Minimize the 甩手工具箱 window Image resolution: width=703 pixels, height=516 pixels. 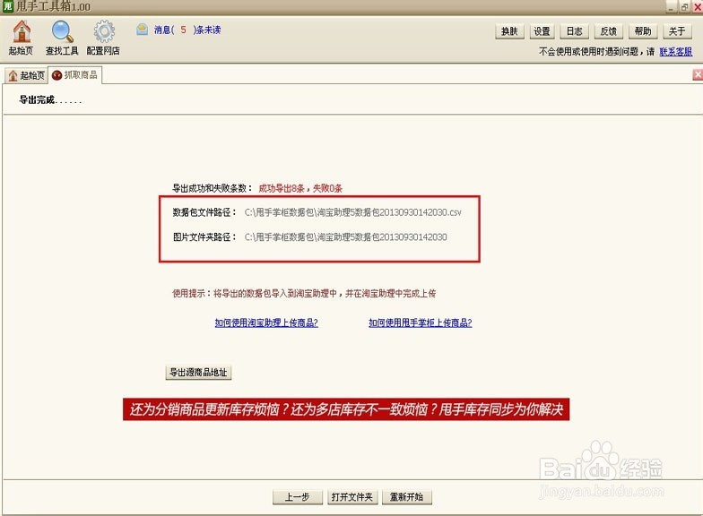click(671, 7)
